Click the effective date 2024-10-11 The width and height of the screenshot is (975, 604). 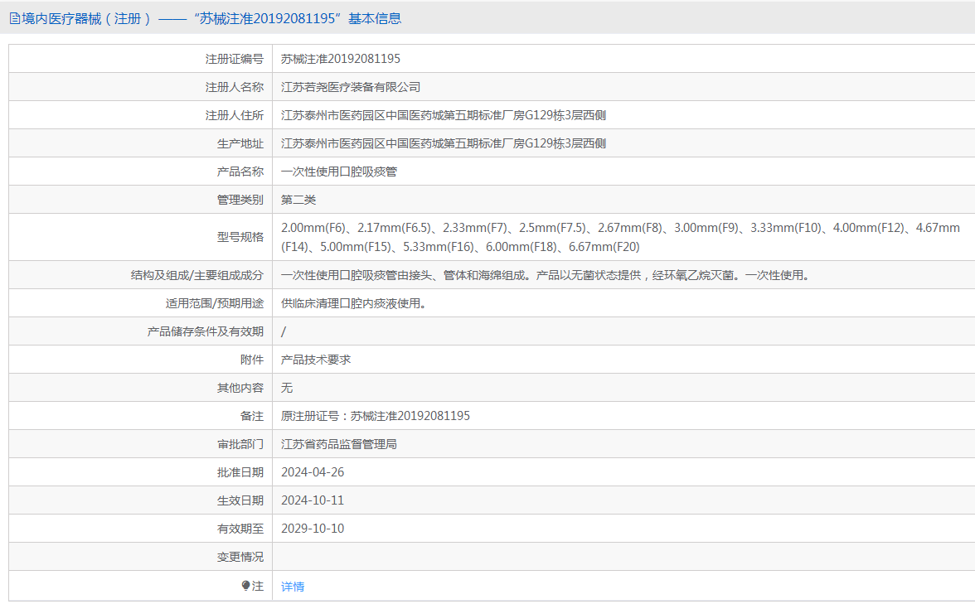pyautogui.click(x=313, y=500)
